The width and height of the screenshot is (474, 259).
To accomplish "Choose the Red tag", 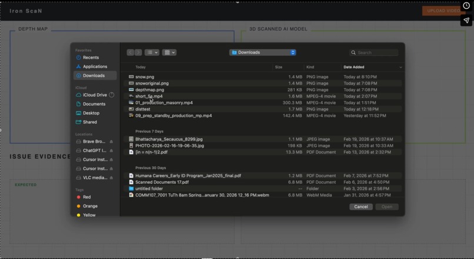I will coord(87,197).
